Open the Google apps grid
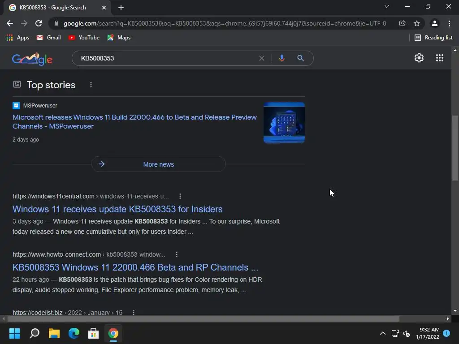 (440, 58)
